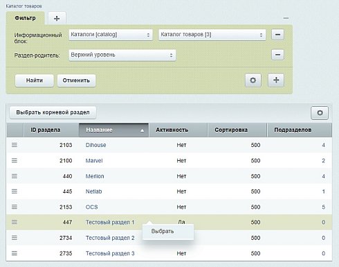Open Тестовый раздел 3 link
The image size is (339, 267).
click(110, 253)
